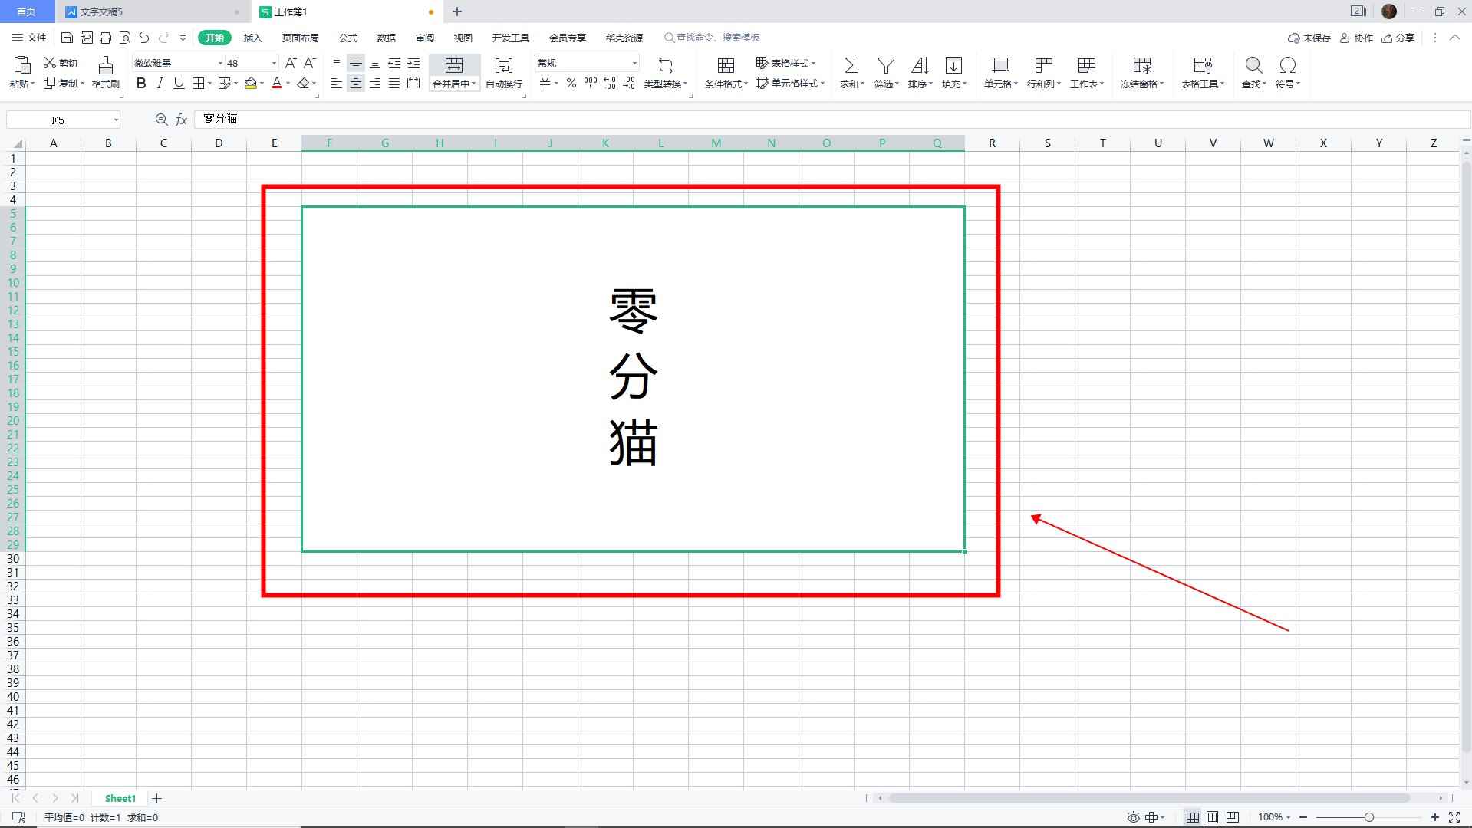Open the 数据 menu tab
Screen dimensions: 1472x828
point(386,37)
